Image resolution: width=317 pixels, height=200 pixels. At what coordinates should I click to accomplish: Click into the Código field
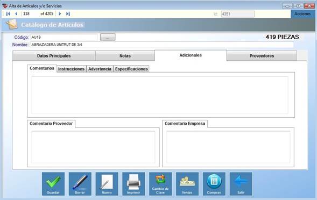coord(64,38)
